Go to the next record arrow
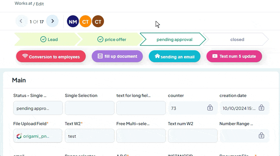The image size is (280, 156). (x=53, y=21)
